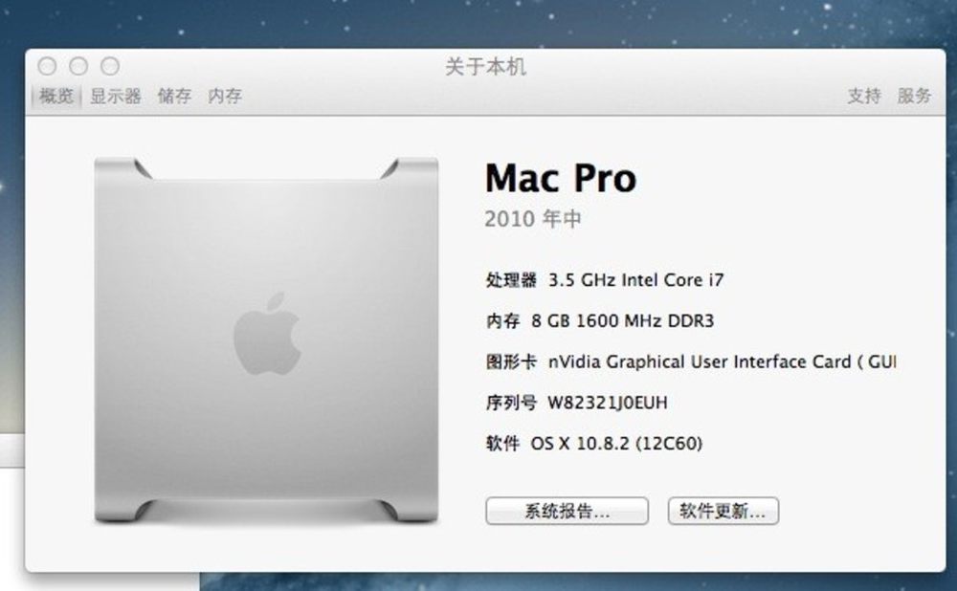Open the 服务 service section
957x591 pixels.
(x=914, y=96)
